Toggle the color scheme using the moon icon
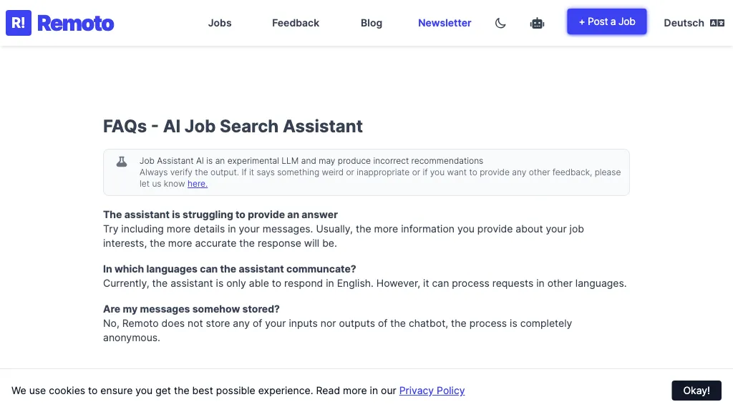Viewport: 733px width, 412px height. (500, 22)
